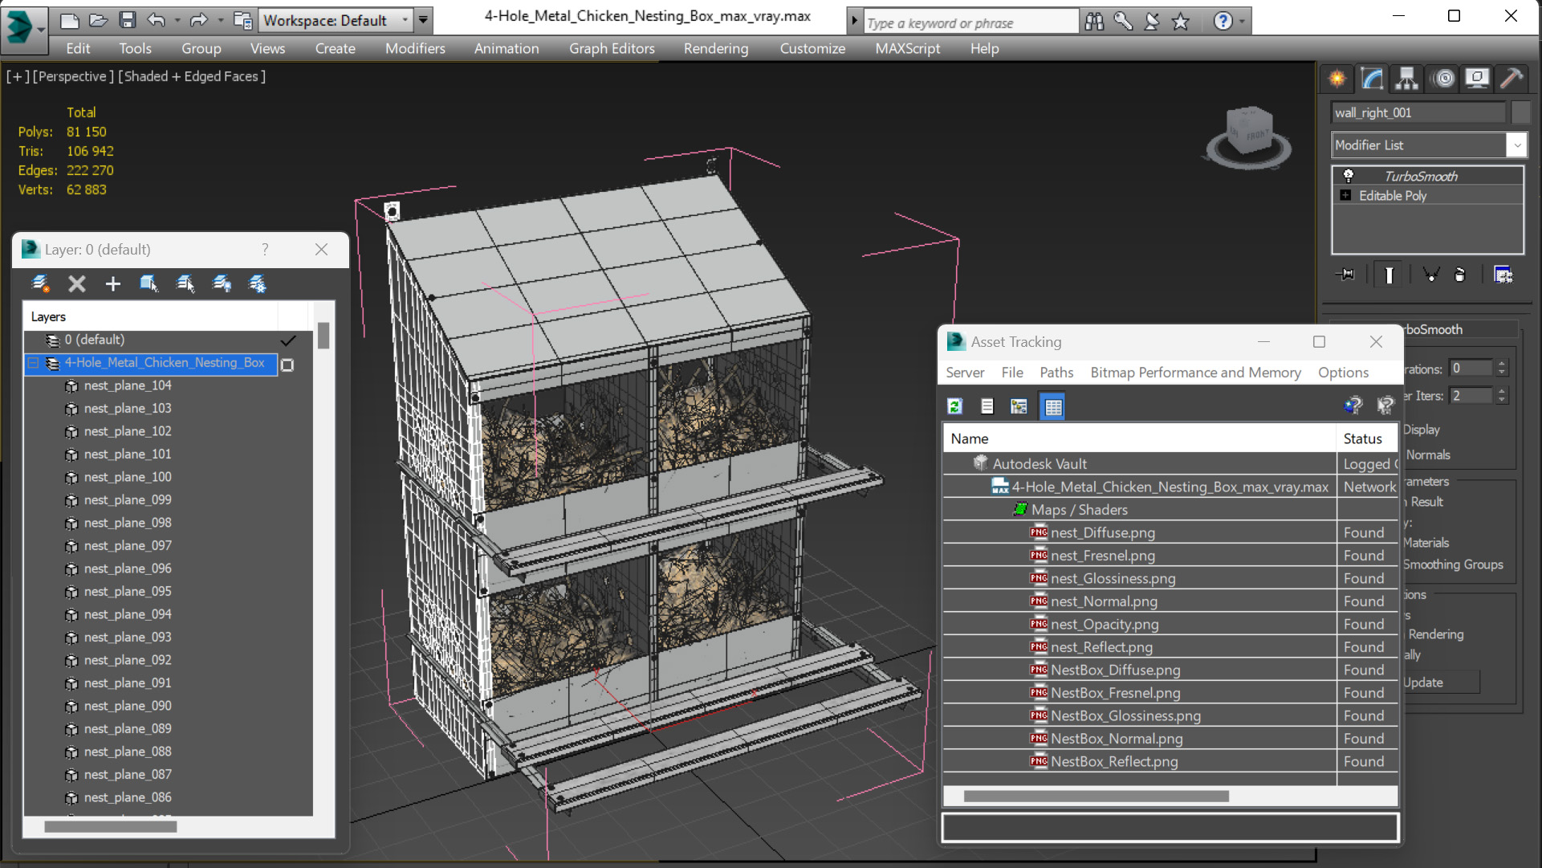
Task: Open the MAXScript menu
Action: click(x=907, y=48)
